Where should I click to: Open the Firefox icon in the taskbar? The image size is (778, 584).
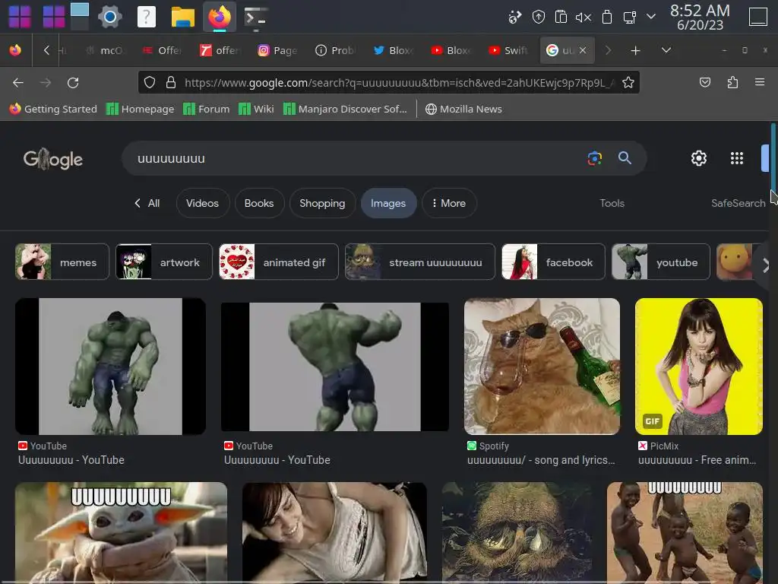[220, 17]
